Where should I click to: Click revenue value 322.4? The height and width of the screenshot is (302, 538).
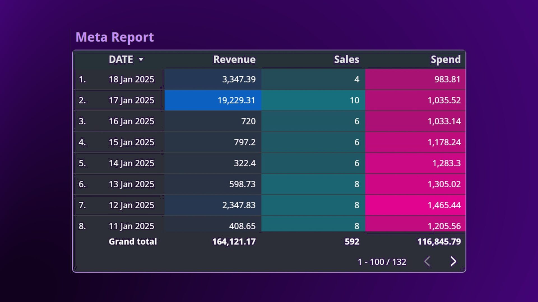click(245, 163)
